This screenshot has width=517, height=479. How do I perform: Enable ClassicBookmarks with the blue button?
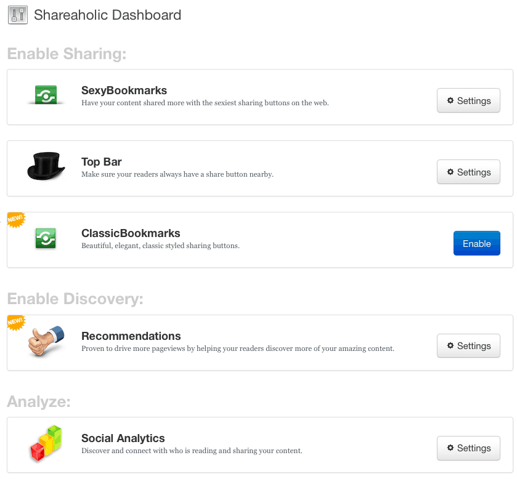[x=476, y=243]
